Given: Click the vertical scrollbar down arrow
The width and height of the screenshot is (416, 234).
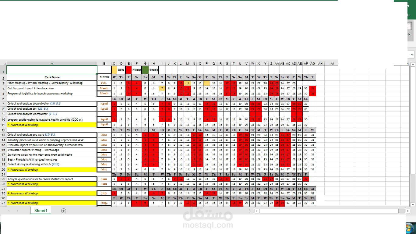Looking at the screenshot, I should (413, 204).
